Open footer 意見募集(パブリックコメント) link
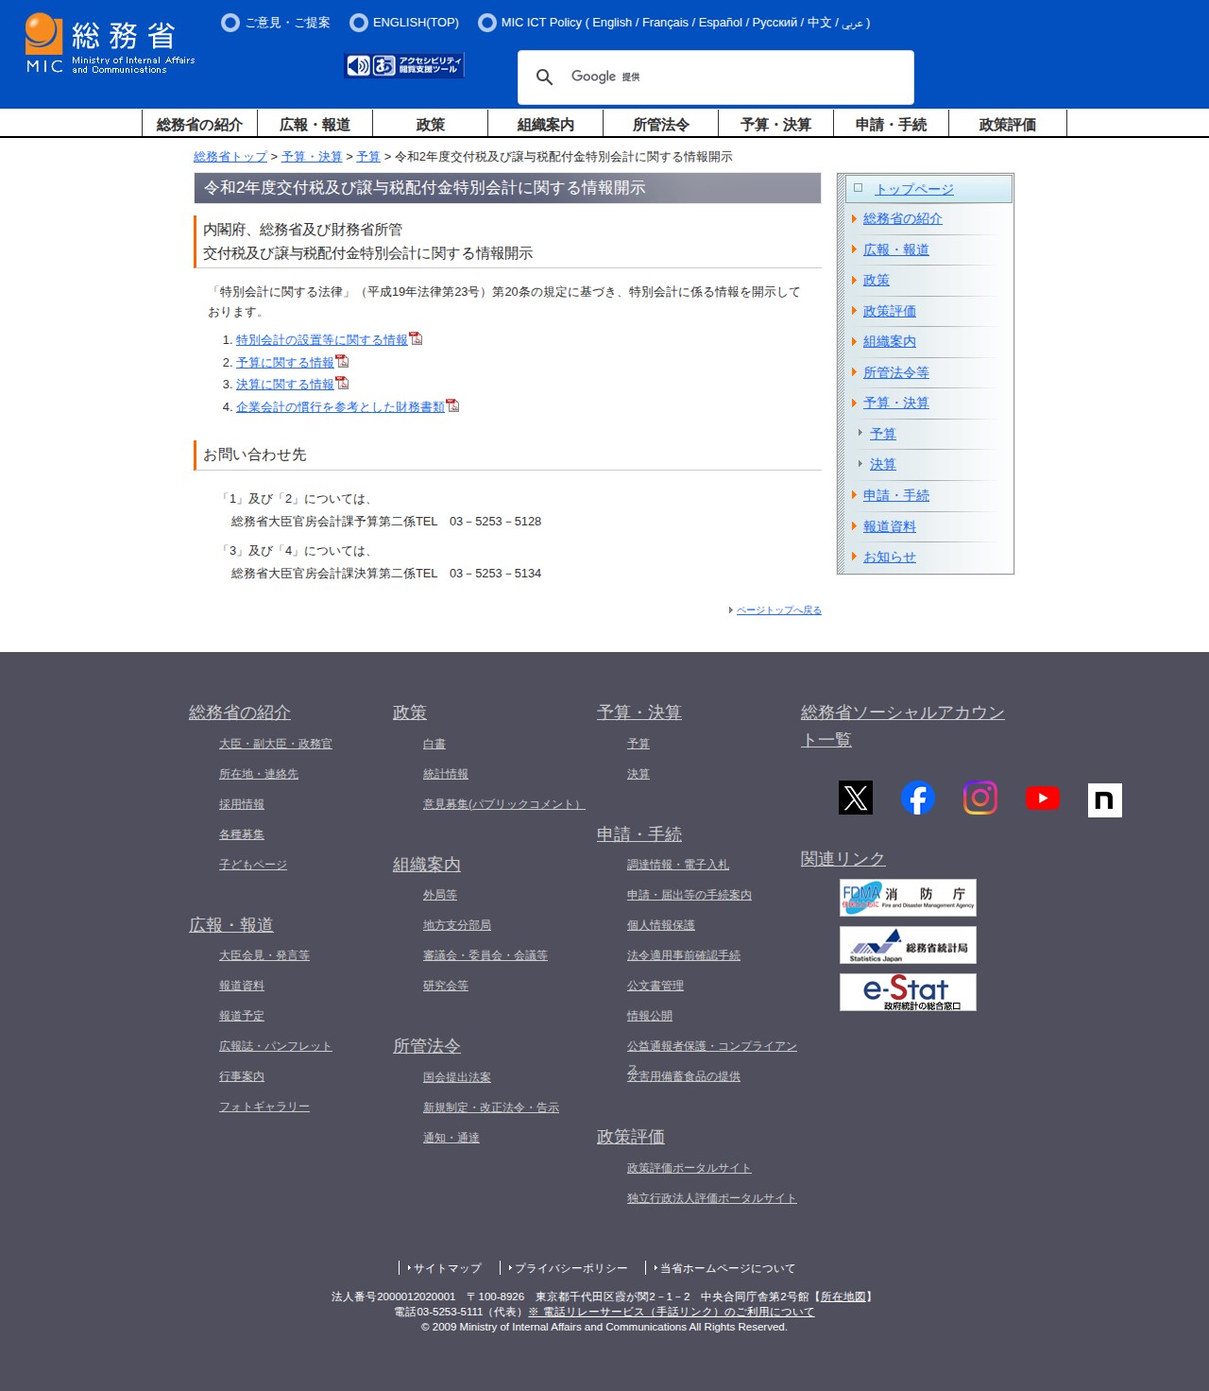The width and height of the screenshot is (1209, 1391). coord(503,804)
